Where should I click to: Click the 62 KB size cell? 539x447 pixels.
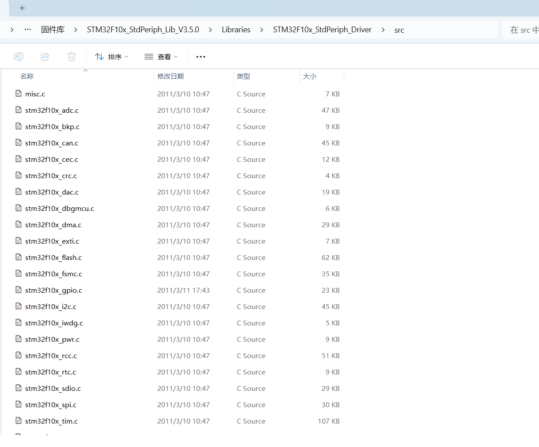(x=330, y=258)
